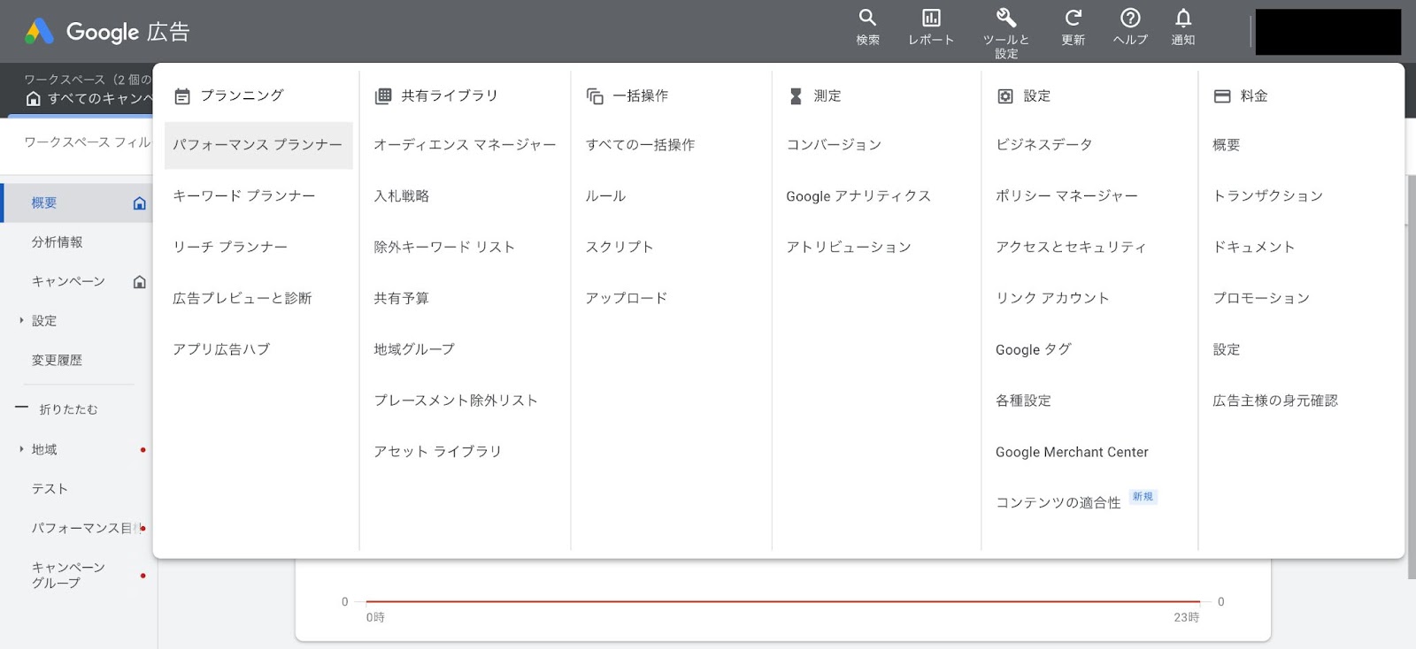Select キャンペーン グループ in left sidebar
The image size is (1416, 649).
click(x=68, y=575)
